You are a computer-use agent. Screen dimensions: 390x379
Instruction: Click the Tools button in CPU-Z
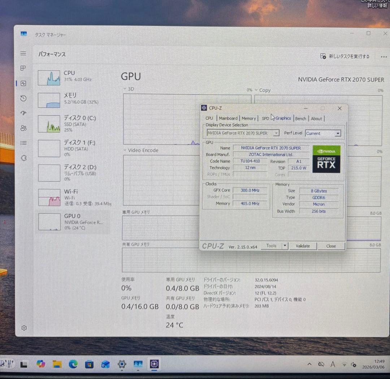(271, 246)
